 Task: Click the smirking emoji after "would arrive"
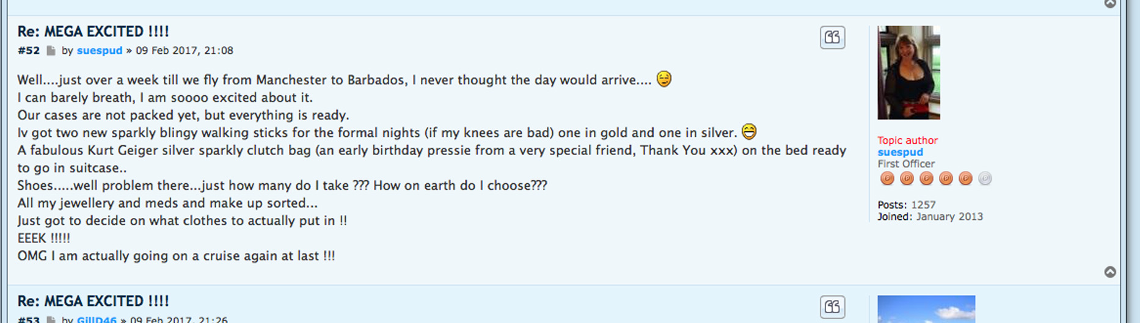(664, 79)
